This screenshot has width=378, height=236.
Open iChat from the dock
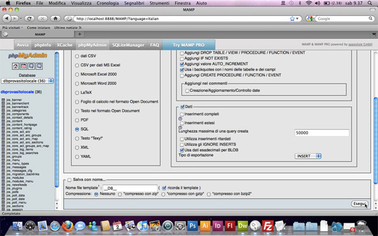80,226
